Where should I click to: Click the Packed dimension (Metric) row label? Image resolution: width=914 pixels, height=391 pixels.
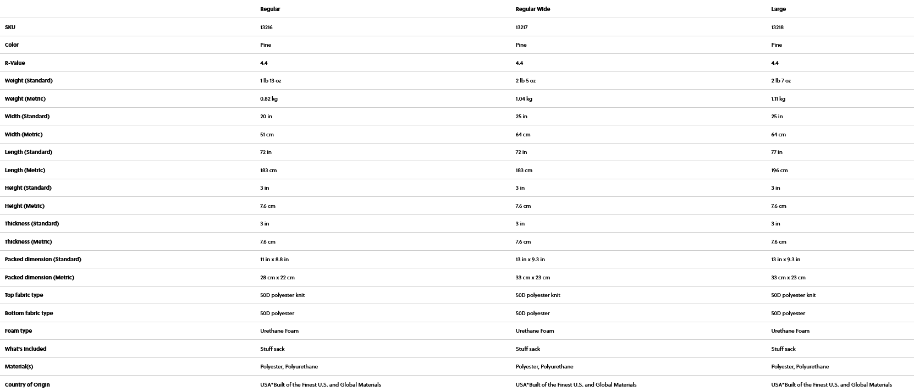tap(39, 278)
